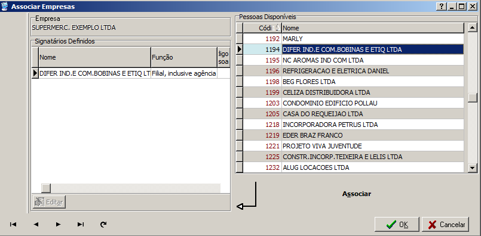The width and height of the screenshot is (481, 236).
Task: Click the Cancelar button
Action: pyautogui.click(x=445, y=225)
